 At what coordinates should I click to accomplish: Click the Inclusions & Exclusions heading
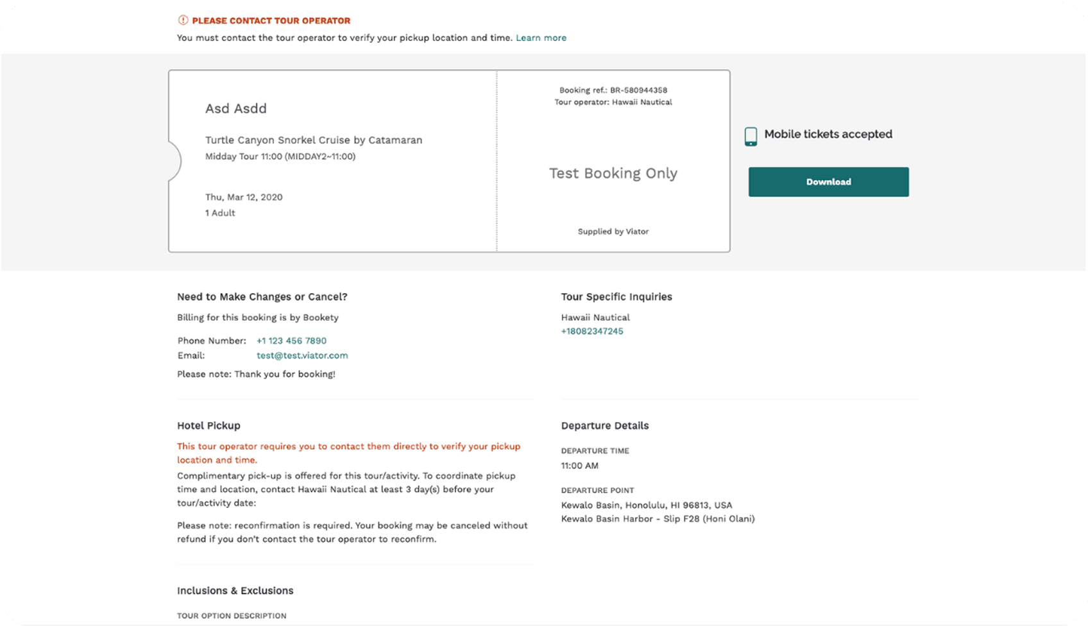point(235,591)
